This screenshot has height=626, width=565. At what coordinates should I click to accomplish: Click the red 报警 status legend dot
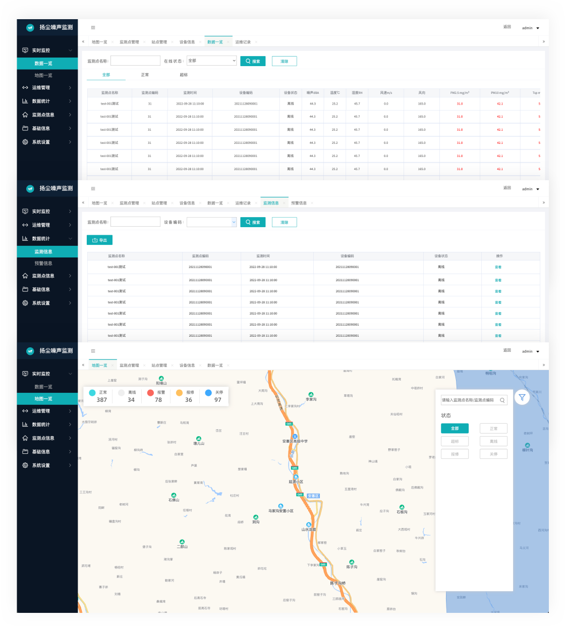point(150,392)
